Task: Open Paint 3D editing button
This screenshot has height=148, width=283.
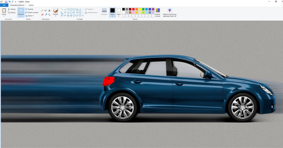Action: 169,12
